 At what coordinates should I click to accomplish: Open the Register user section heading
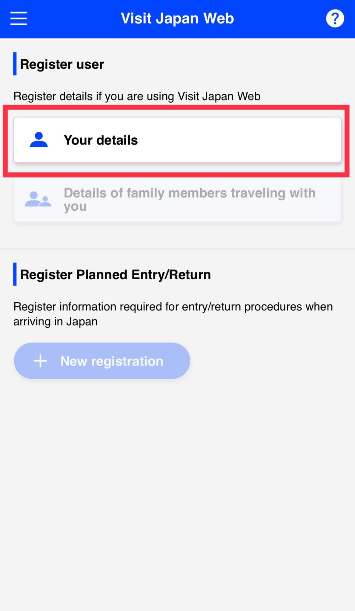pos(62,64)
